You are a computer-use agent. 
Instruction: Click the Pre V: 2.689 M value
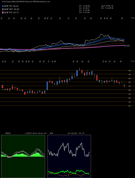coord(107,8)
